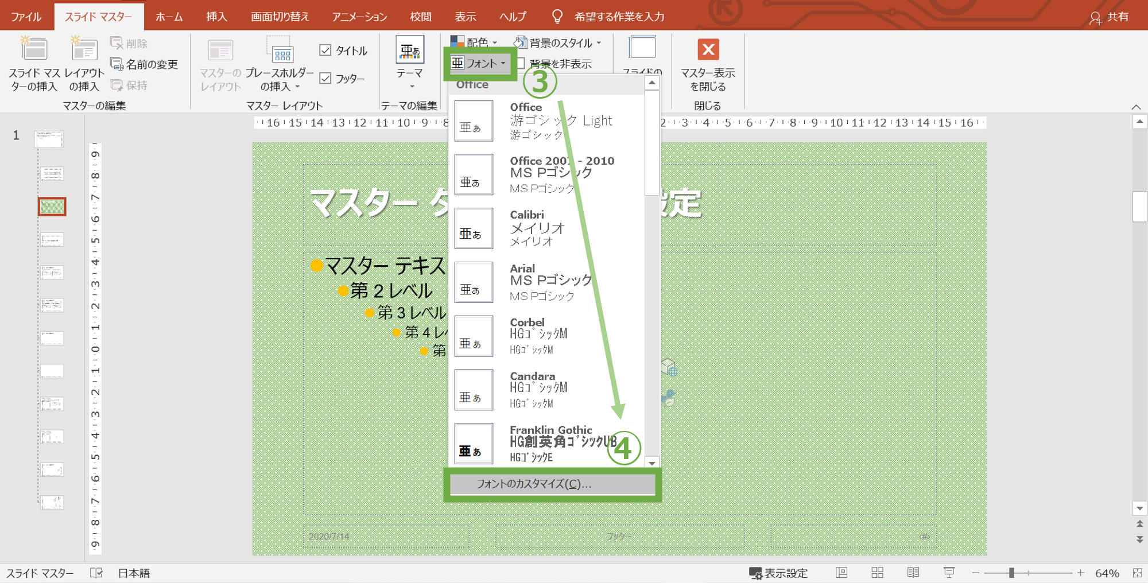
Task: Open Slide Size icon in ribbon
Action: pyautogui.click(x=642, y=49)
